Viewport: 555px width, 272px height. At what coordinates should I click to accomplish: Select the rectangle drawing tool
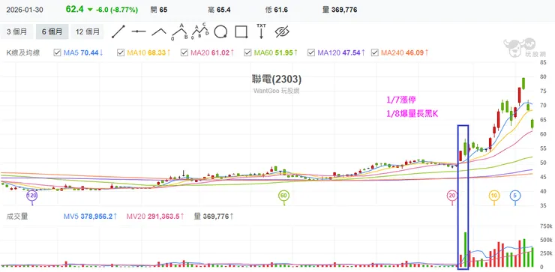(x=241, y=31)
